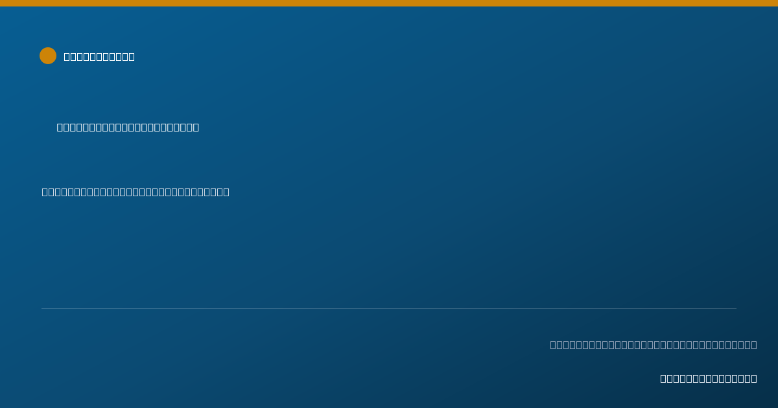This screenshot has height=408, width=778.
Task: Click the bright white bottom-right footer text
Action: point(709,378)
